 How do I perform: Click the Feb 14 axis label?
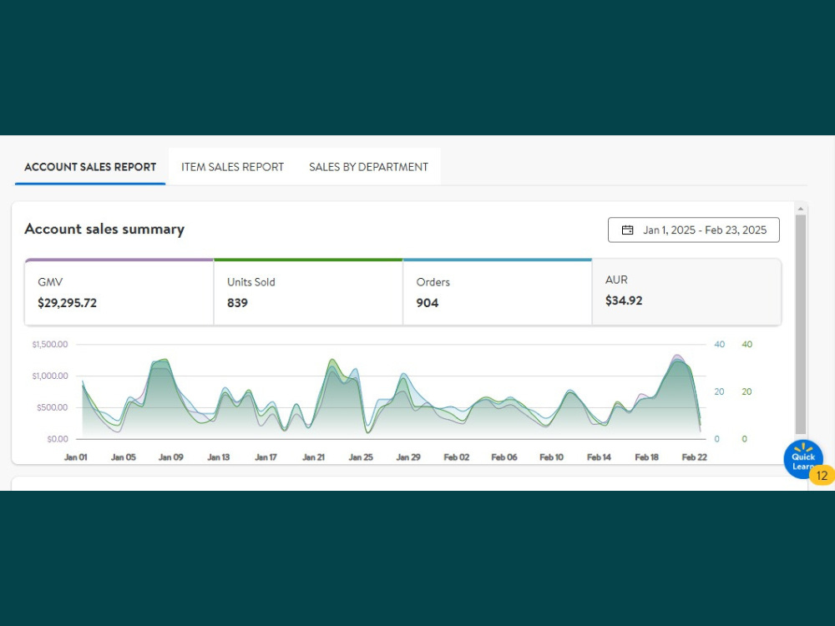pyautogui.click(x=599, y=457)
